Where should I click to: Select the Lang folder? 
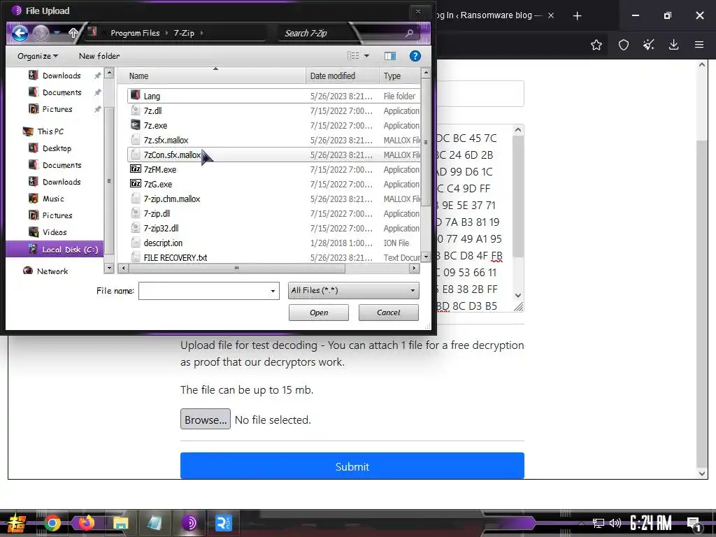[x=274, y=96]
